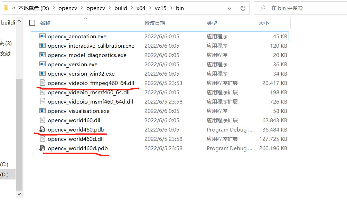Click the navigation pane scroll down arrow
347x204 pixels.
pyautogui.click(x=19, y=194)
